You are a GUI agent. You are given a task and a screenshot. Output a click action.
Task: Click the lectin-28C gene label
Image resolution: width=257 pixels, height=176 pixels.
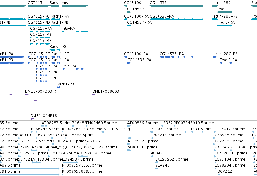[x=221, y=3]
